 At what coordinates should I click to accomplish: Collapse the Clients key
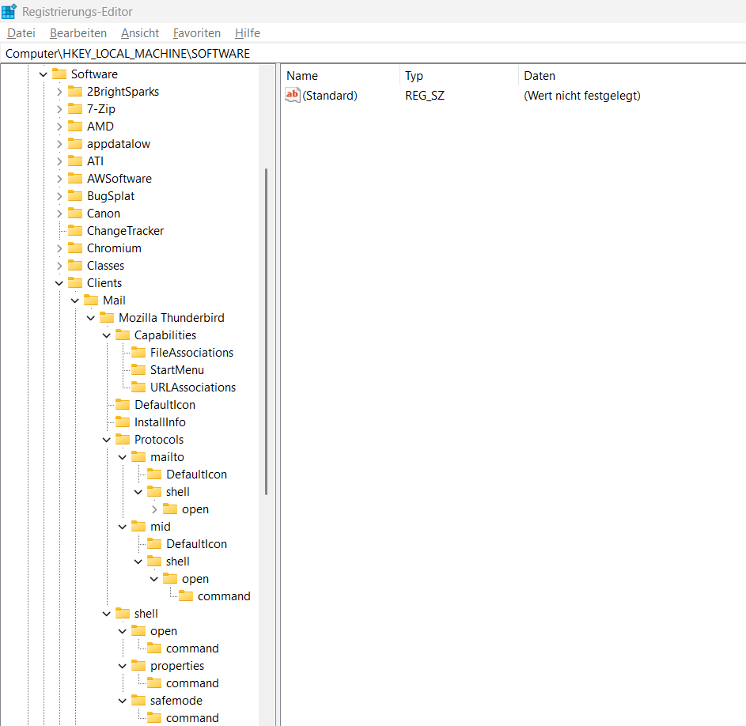(x=59, y=283)
